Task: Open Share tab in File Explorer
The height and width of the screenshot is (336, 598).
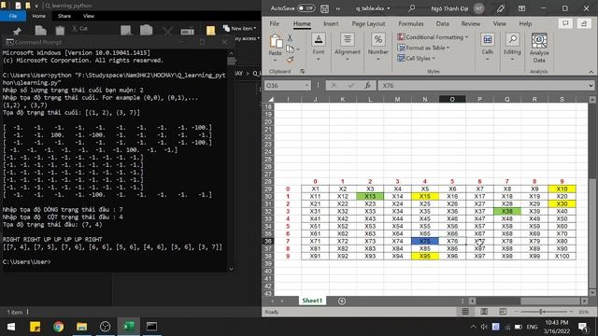Action: pos(64,16)
